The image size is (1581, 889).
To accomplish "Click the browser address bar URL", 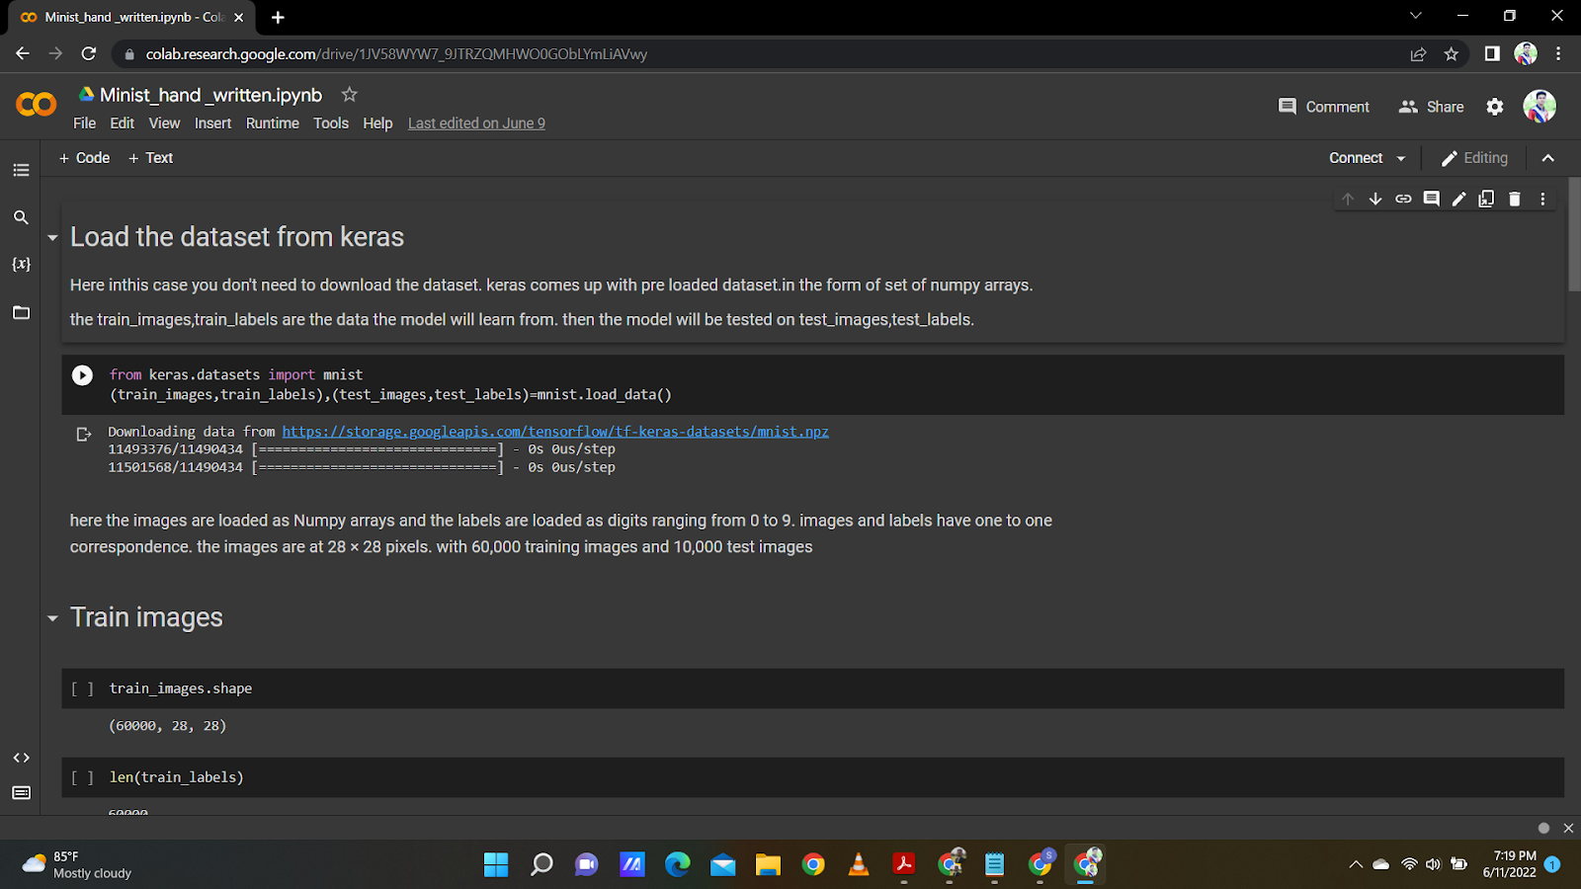I will 396,54.
